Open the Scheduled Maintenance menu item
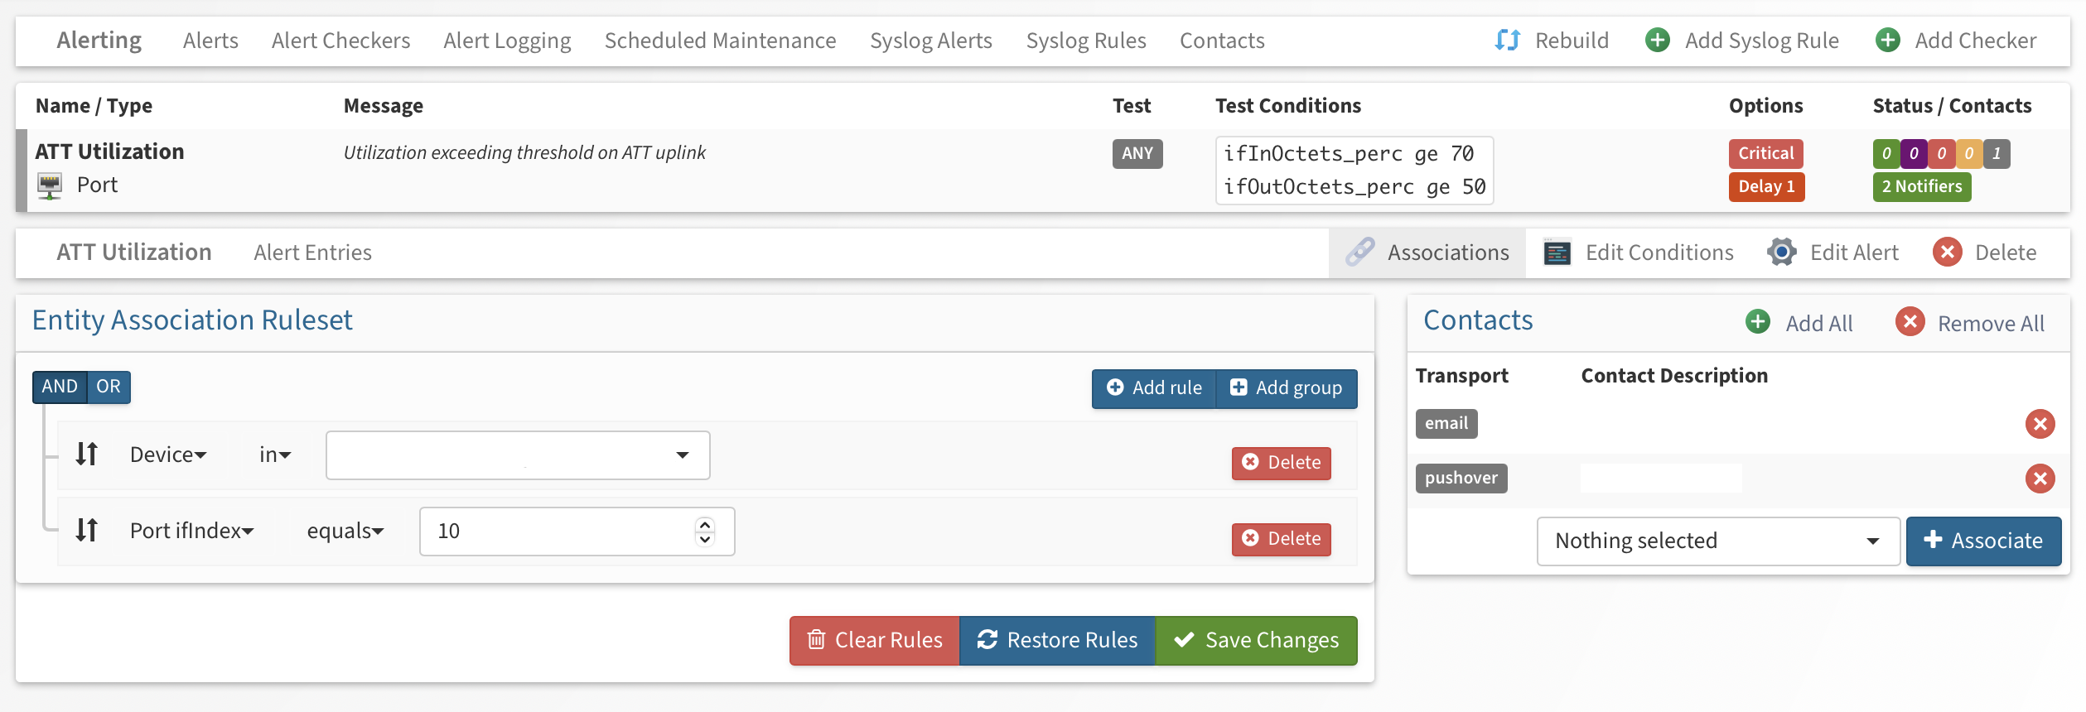This screenshot has width=2086, height=712. tap(720, 41)
